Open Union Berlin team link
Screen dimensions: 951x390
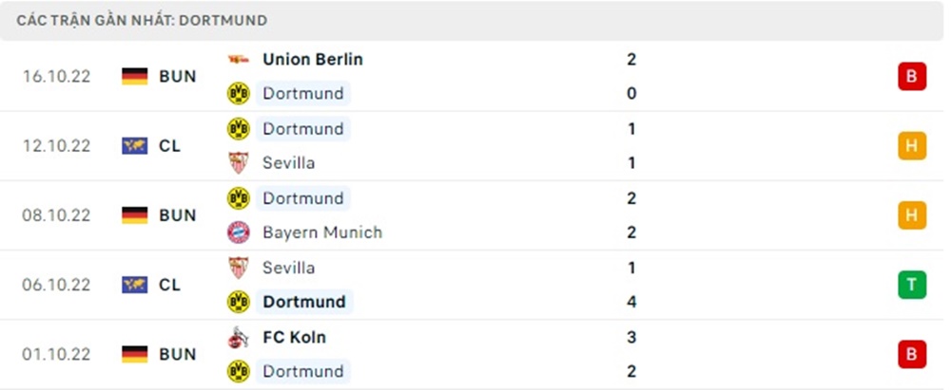click(x=313, y=59)
